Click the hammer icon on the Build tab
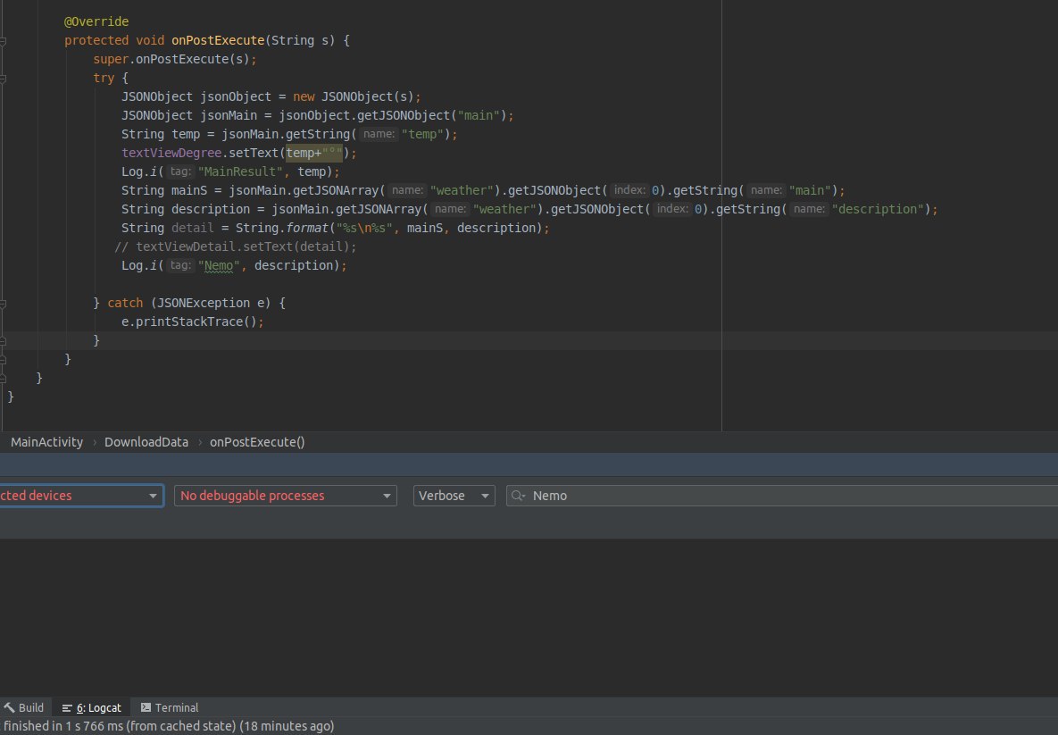1058x735 pixels. tap(9, 707)
